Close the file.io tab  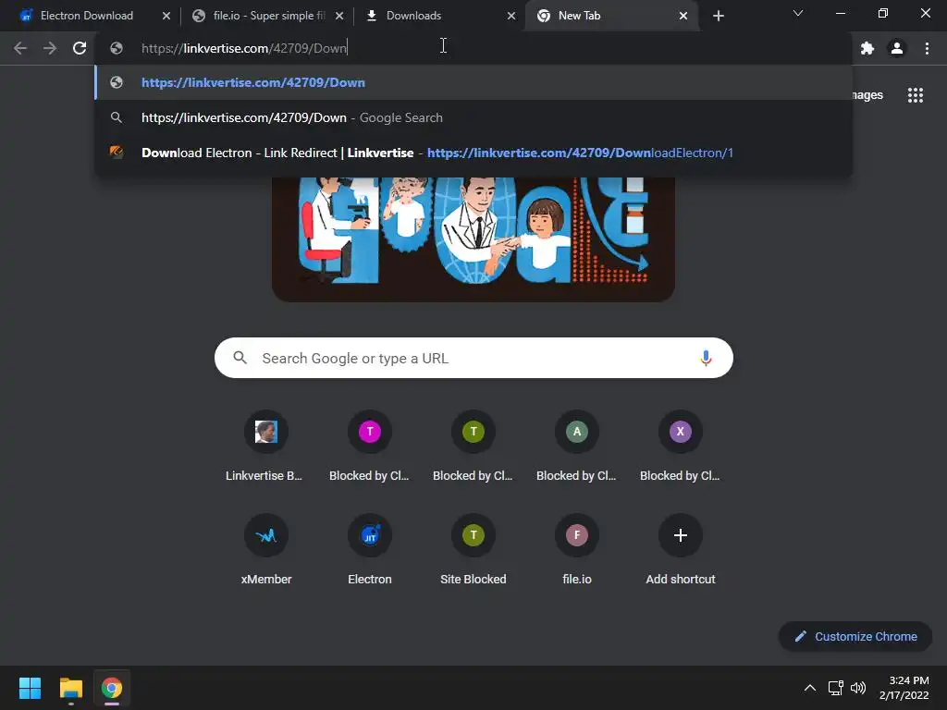[x=339, y=16]
